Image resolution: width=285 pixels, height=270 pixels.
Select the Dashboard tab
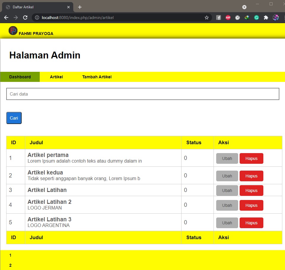point(20,77)
